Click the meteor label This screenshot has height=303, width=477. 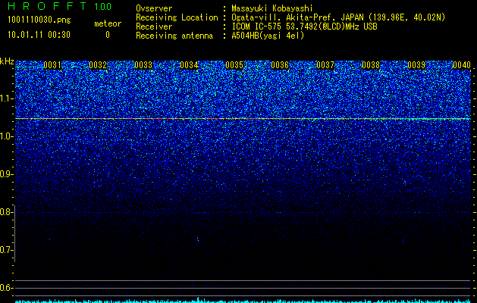[108, 23]
